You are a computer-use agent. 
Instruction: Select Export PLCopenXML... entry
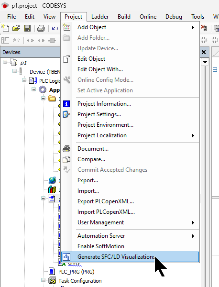point(130,201)
